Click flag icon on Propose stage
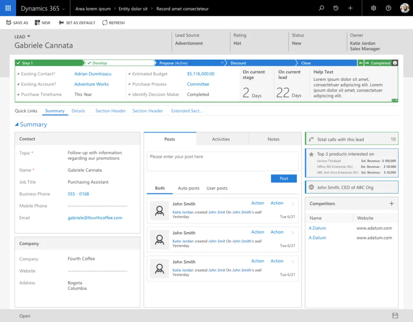 (222, 63)
